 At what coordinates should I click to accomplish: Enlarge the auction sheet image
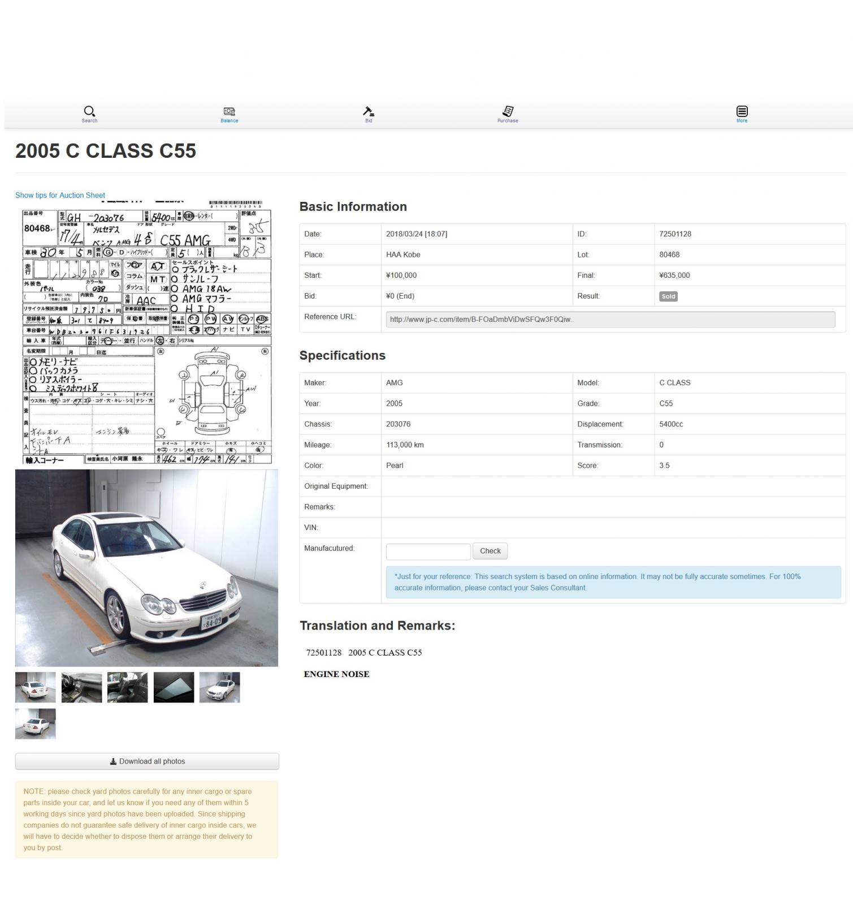(146, 333)
